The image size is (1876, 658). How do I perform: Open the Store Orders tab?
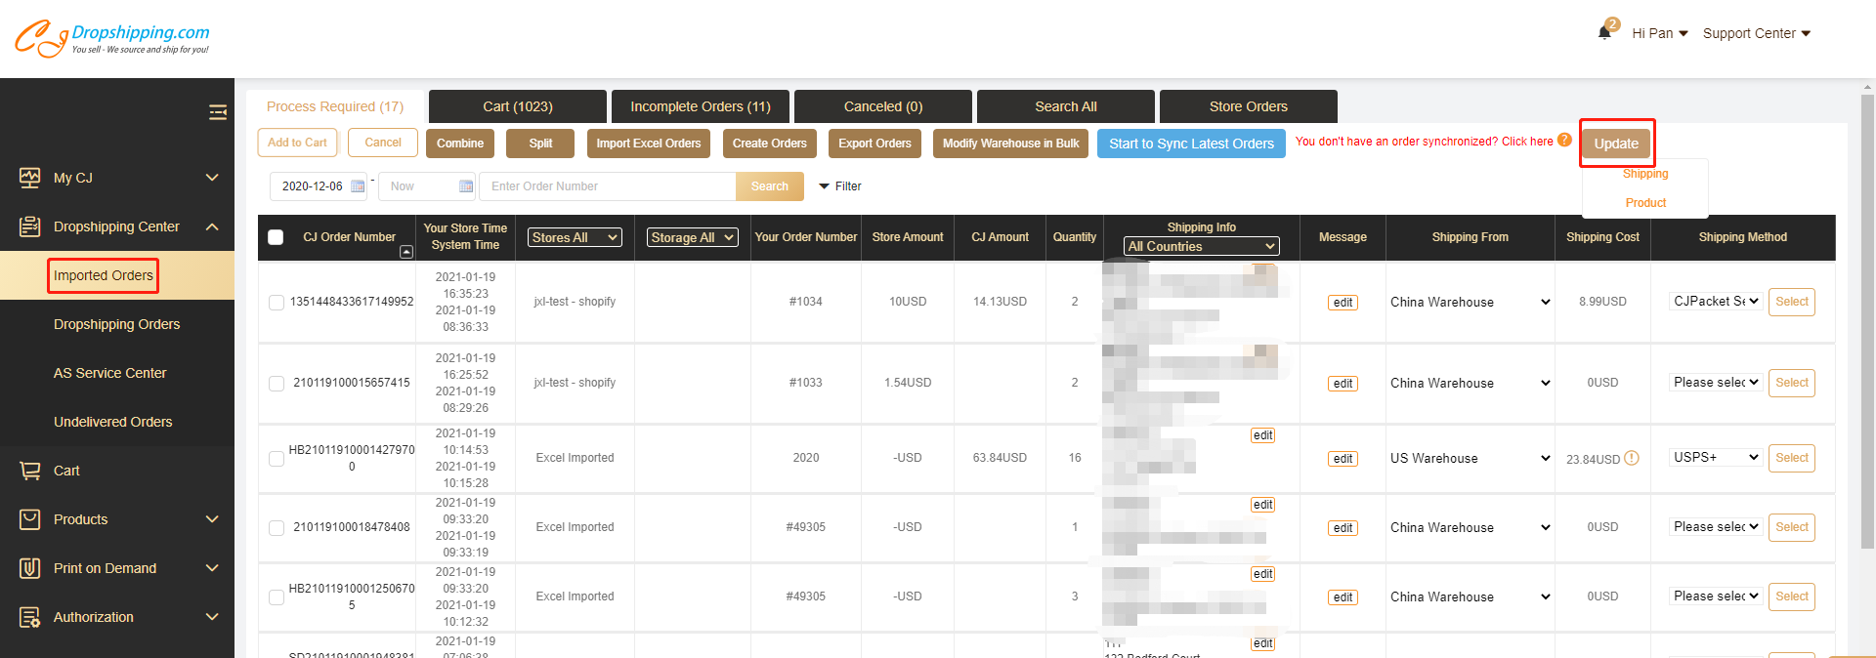pyautogui.click(x=1248, y=106)
